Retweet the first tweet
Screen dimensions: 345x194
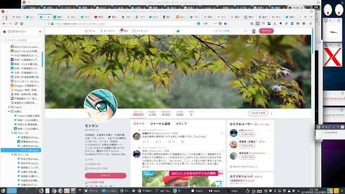pyautogui.click(x=157, y=142)
